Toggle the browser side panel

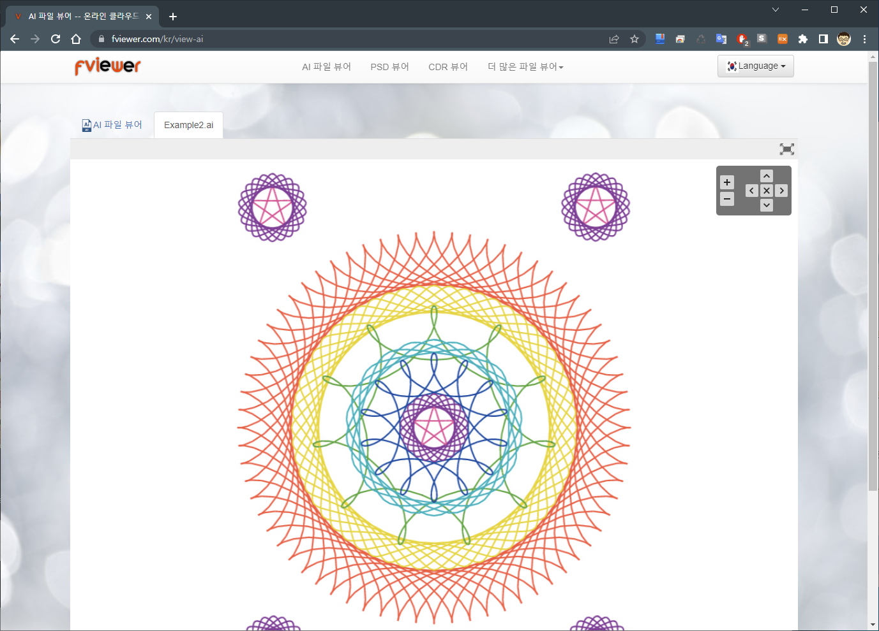[x=823, y=39]
